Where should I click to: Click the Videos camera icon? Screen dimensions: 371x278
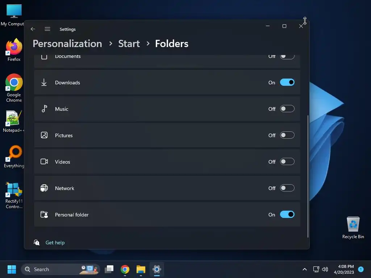[44, 161]
